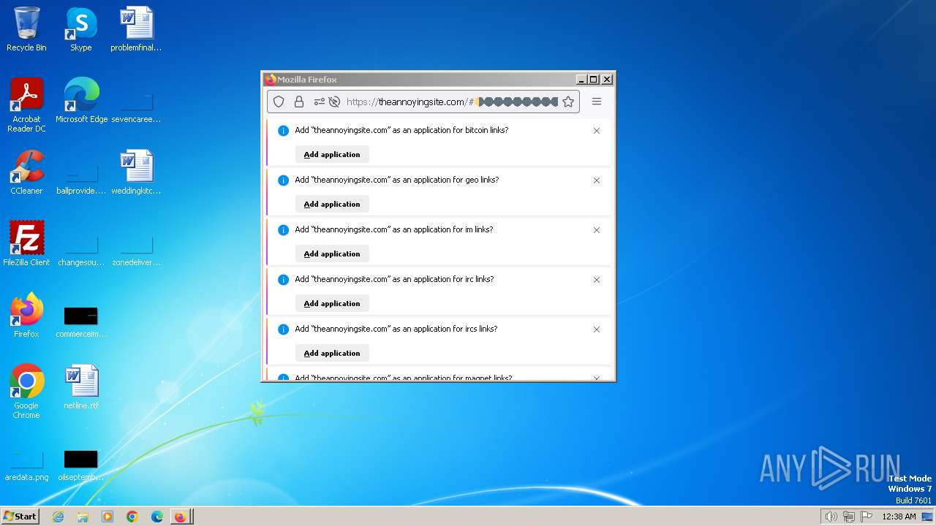The height and width of the screenshot is (526, 936).
Task: Select the sevencaree desktop file
Action: point(136,107)
